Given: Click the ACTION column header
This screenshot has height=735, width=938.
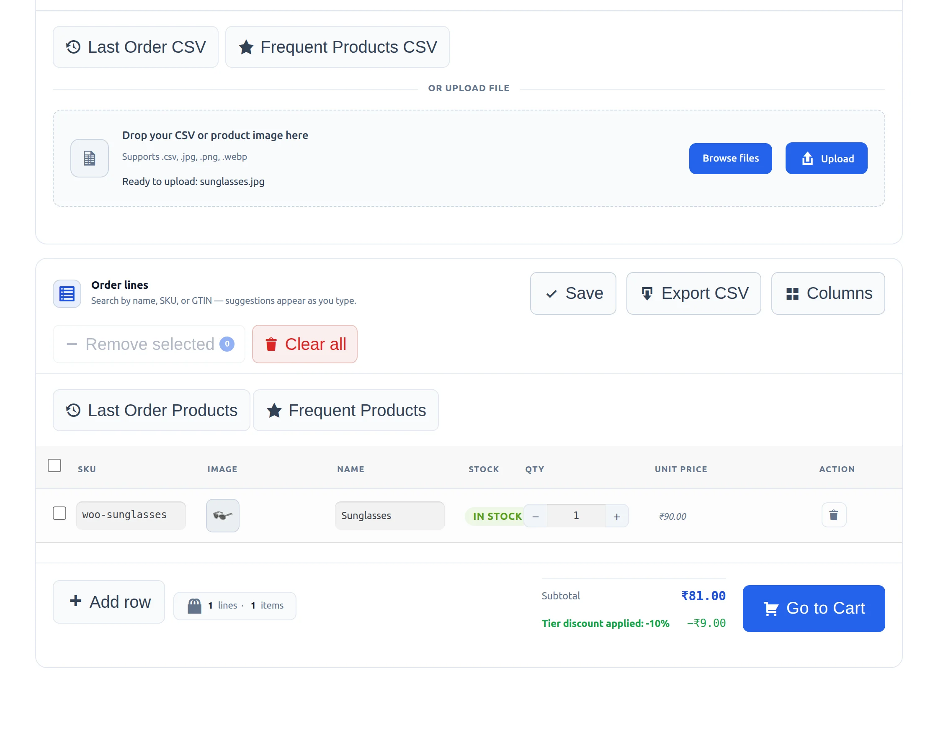Looking at the screenshot, I should (x=836, y=469).
